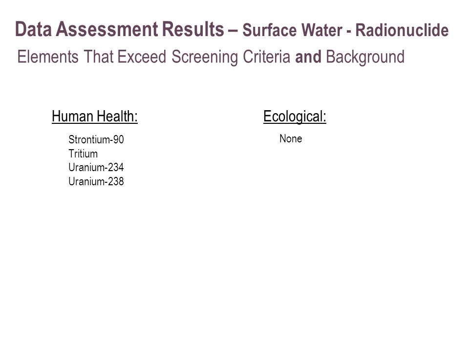
Task: Click the 'Human Health:' underlined heading
Action: coord(94,116)
